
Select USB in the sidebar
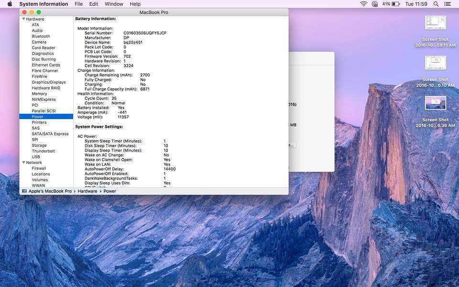[36, 157]
